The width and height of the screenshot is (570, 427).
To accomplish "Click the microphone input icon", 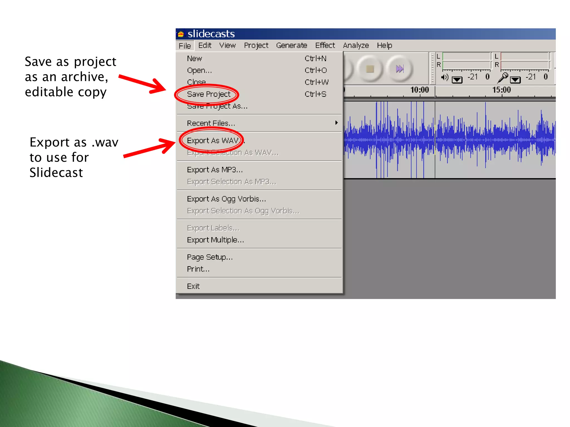I will click(503, 78).
